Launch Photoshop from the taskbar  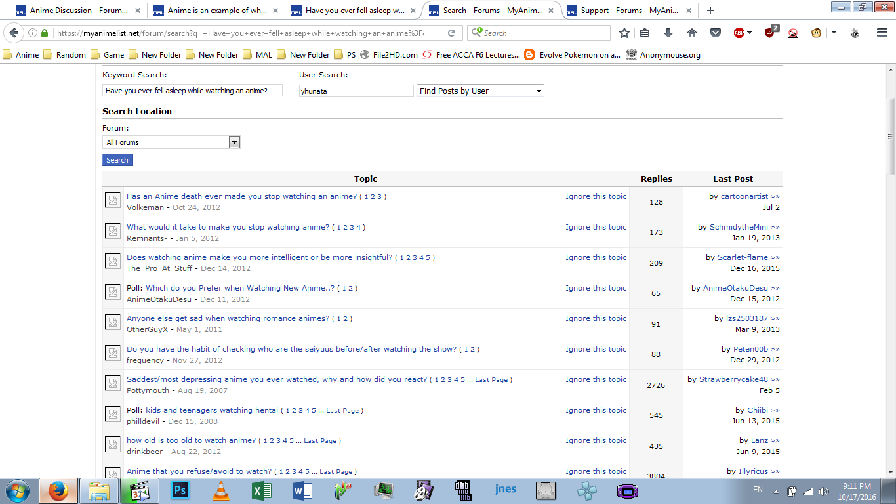tap(180, 490)
